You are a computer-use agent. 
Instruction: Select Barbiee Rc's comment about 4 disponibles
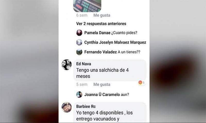(110, 112)
